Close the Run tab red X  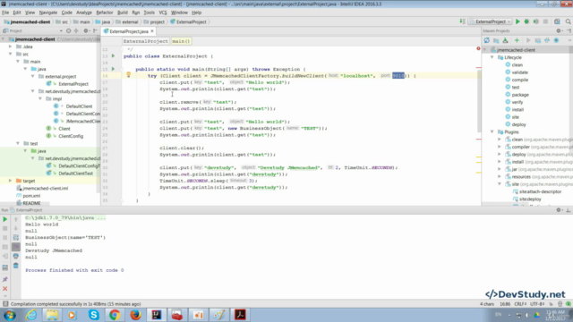5,288
